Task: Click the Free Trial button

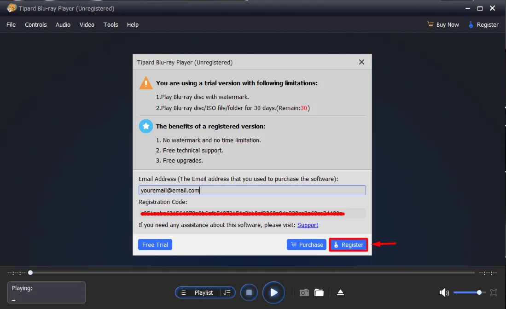Action: pos(155,245)
